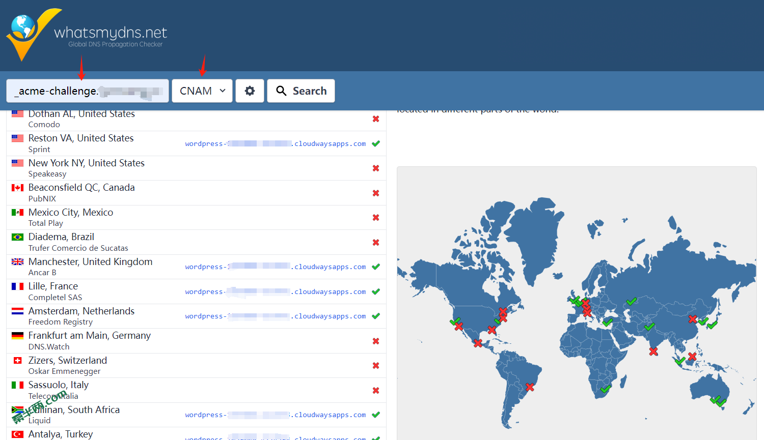This screenshot has height=440, width=764.
Task: Select the Zizers, Switzerland text
Action: pos(68,360)
